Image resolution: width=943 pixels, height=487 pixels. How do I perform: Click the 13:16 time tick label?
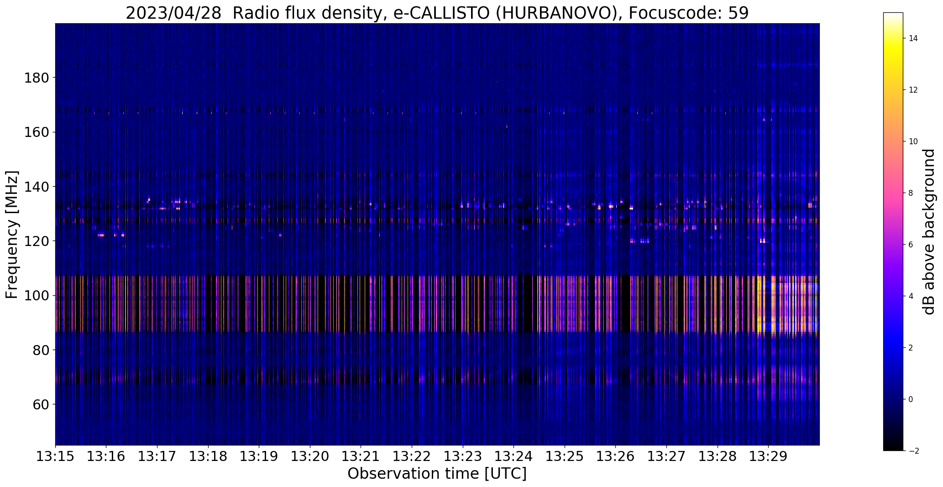[106, 456]
